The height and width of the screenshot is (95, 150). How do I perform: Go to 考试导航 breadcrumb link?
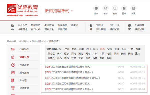point(24,41)
